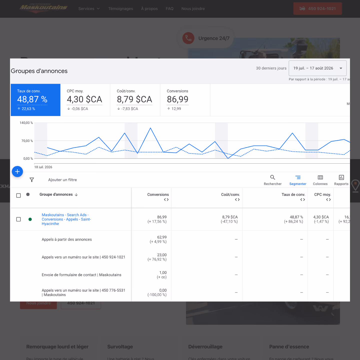Screen dimensions: 360x360
Task: Click the 4,30 $CA average CPC table cell
Action: (x=321, y=217)
